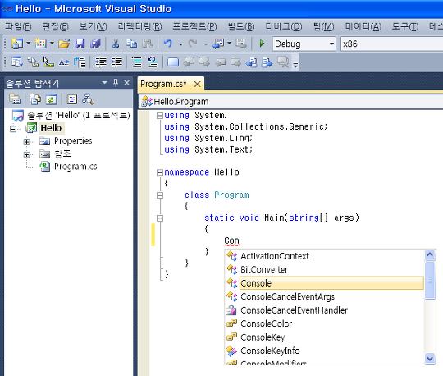Open the 빌드(B) menu
This screenshot has width=443, height=376.
241,26
